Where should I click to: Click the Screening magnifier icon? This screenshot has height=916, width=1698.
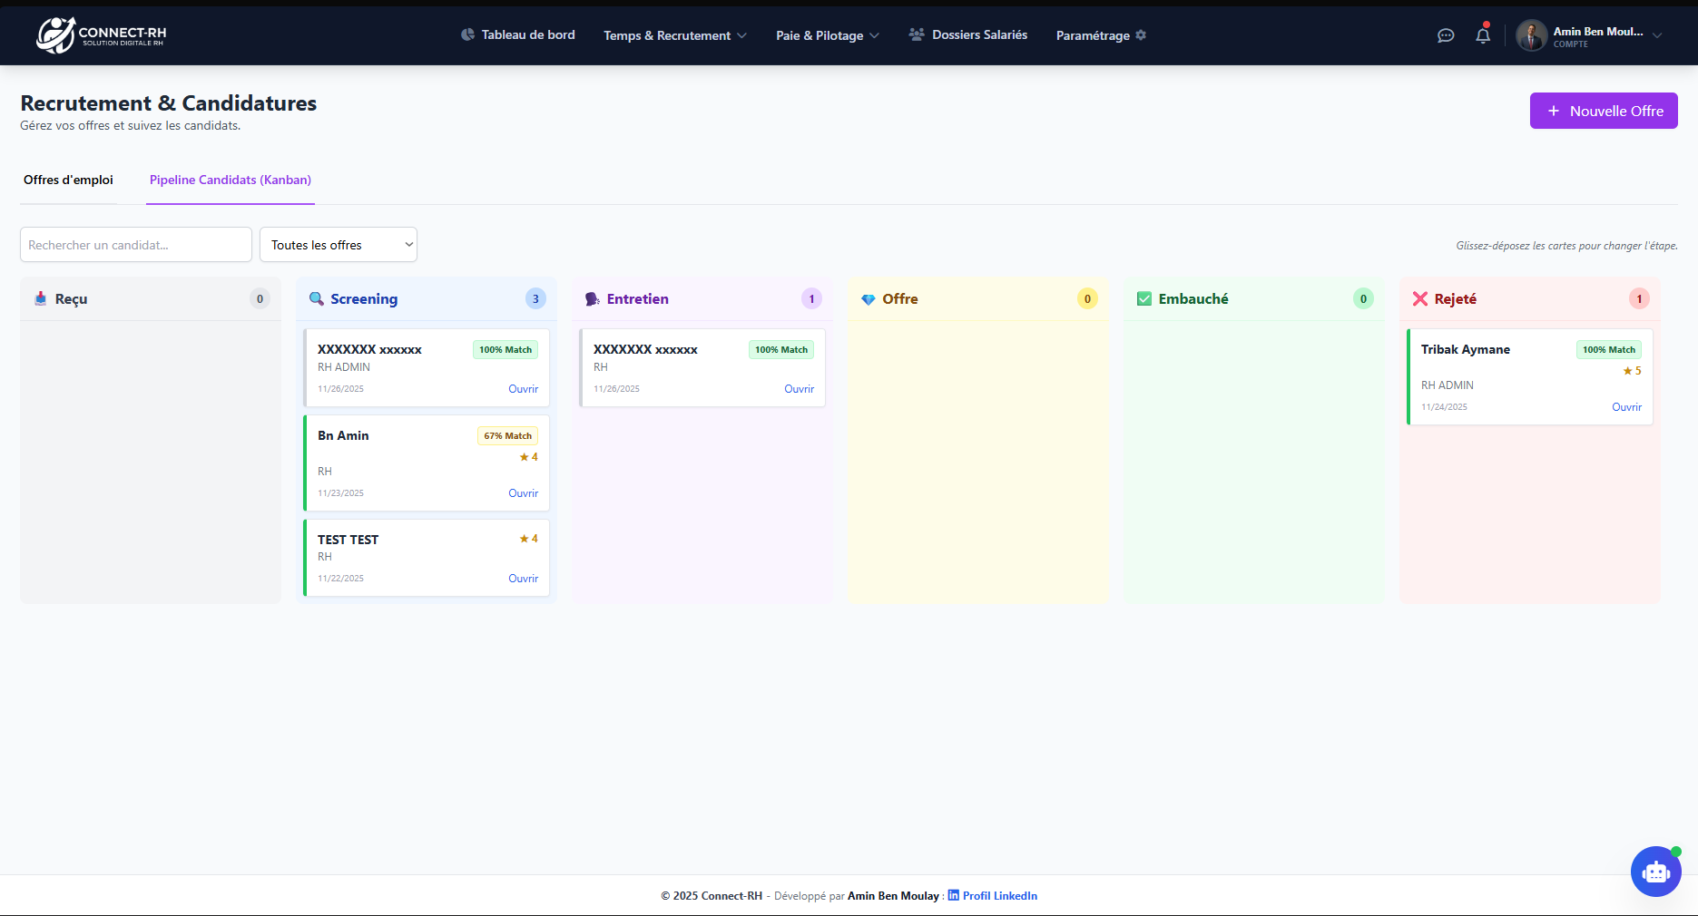(317, 299)
